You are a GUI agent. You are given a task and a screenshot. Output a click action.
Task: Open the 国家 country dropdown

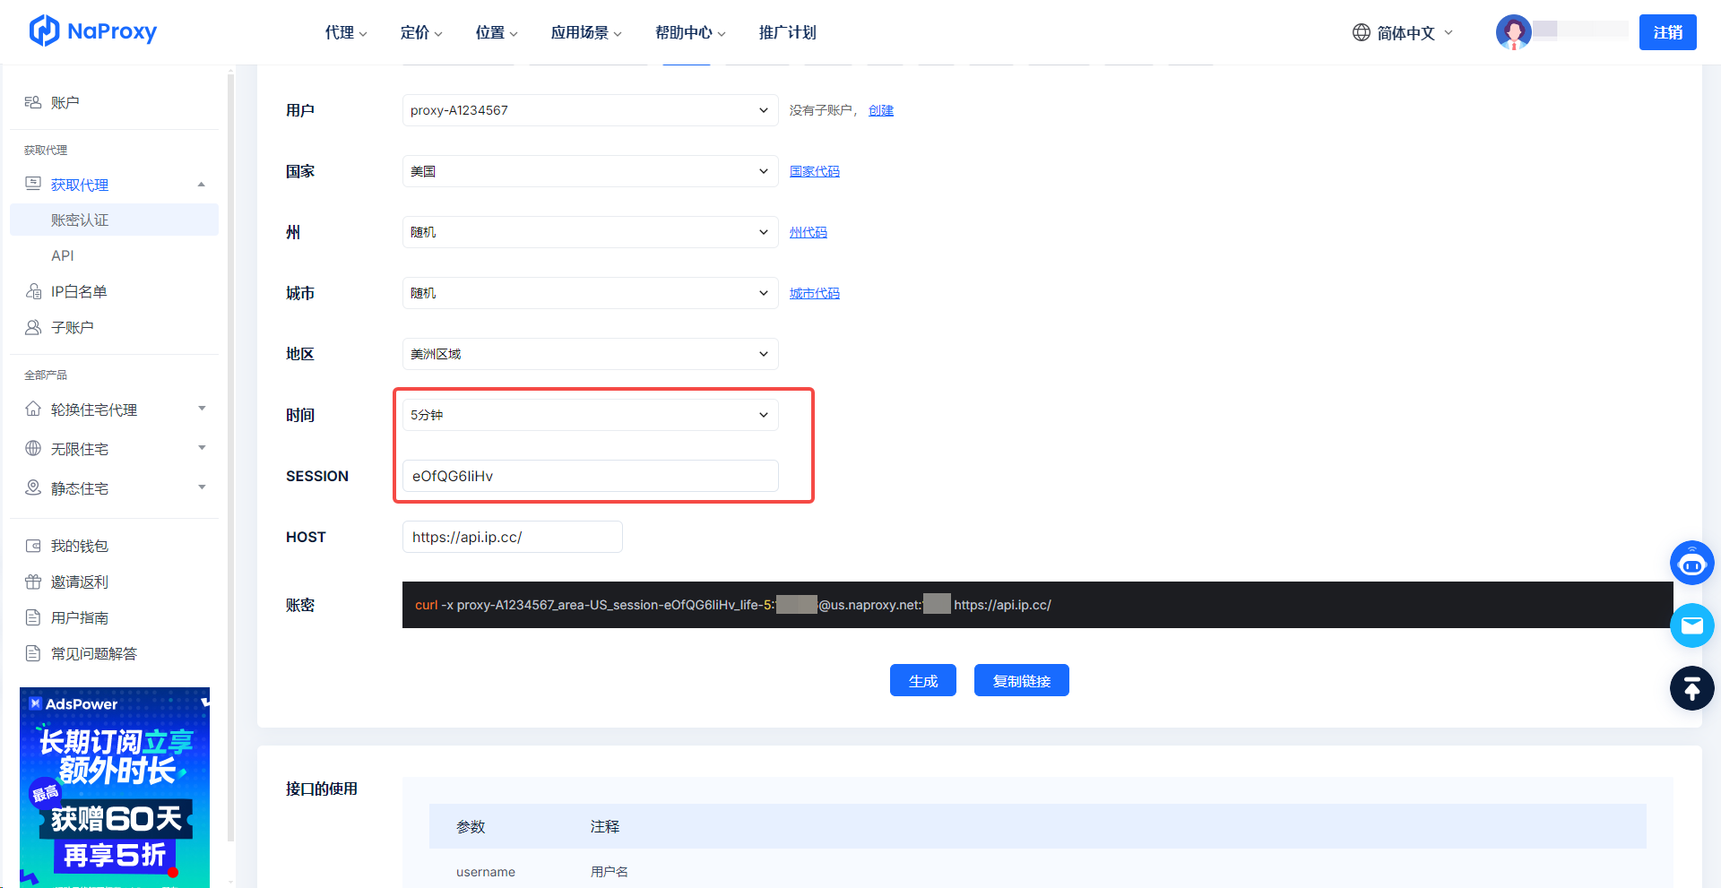pyautogui.click(x=590, y=171)
